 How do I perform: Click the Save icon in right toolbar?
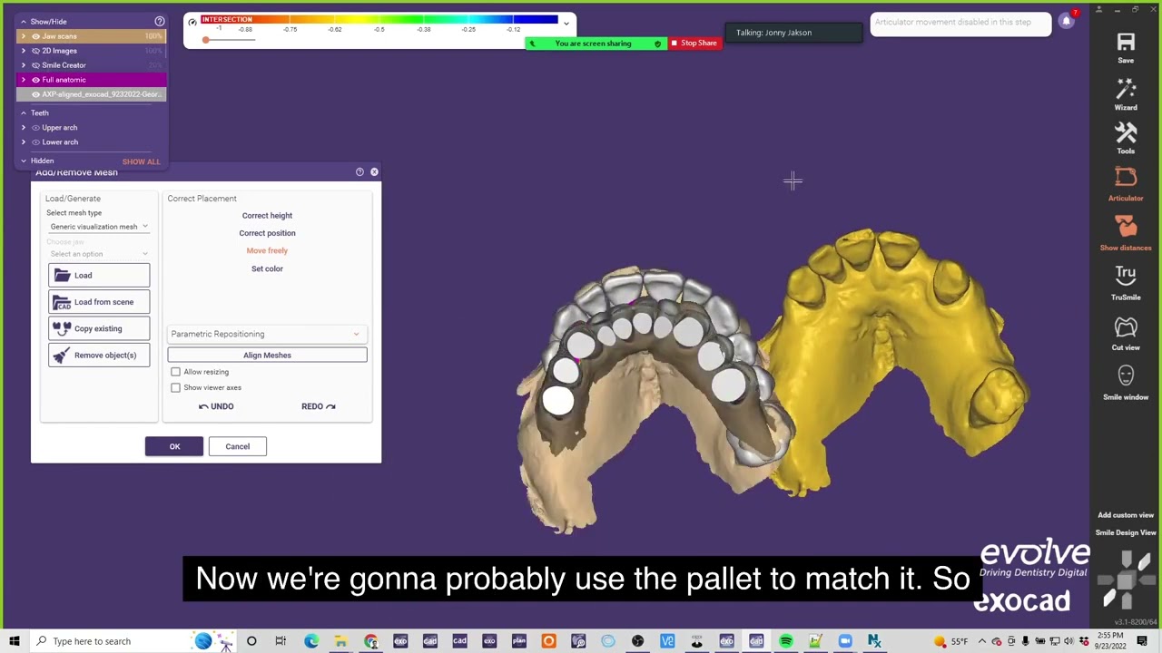(1126, 43)
